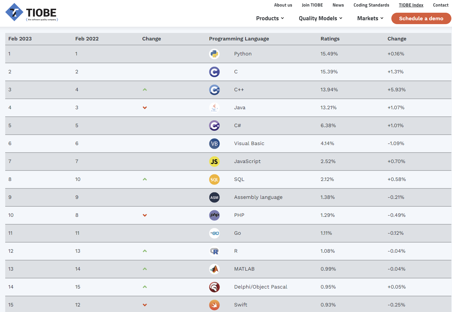Click the up arrow in MATLAB row
Screen dimensions: 452x312
point(145,269)
